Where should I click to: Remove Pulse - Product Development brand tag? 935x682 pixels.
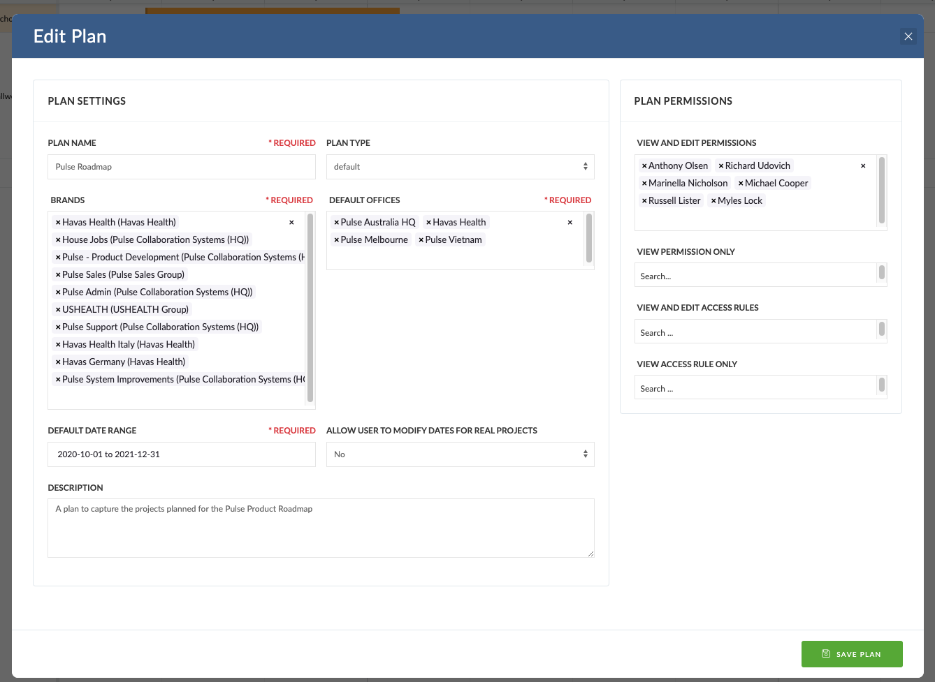click(x=58, y=258)
